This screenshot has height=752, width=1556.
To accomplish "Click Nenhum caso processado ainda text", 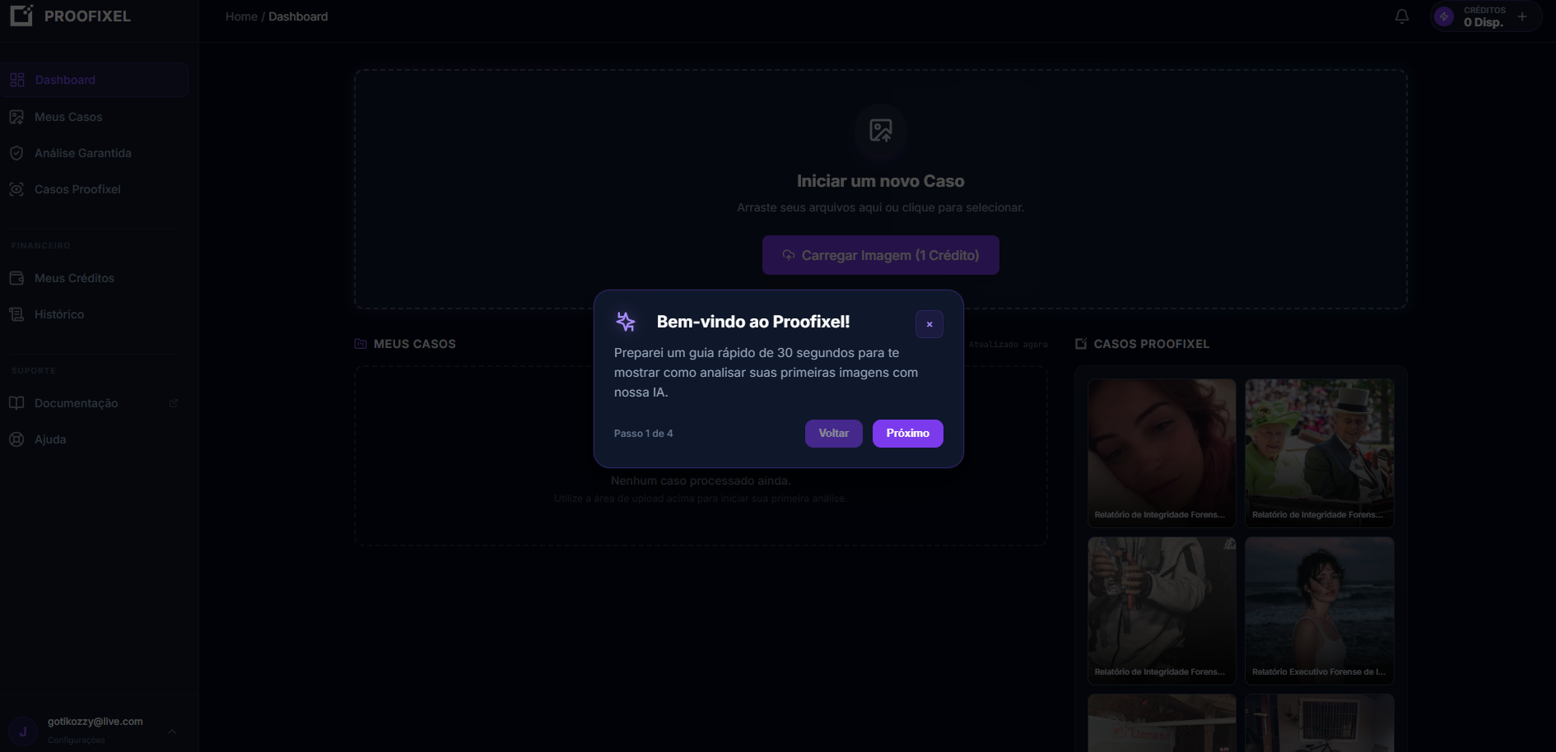I will point(701,480).
